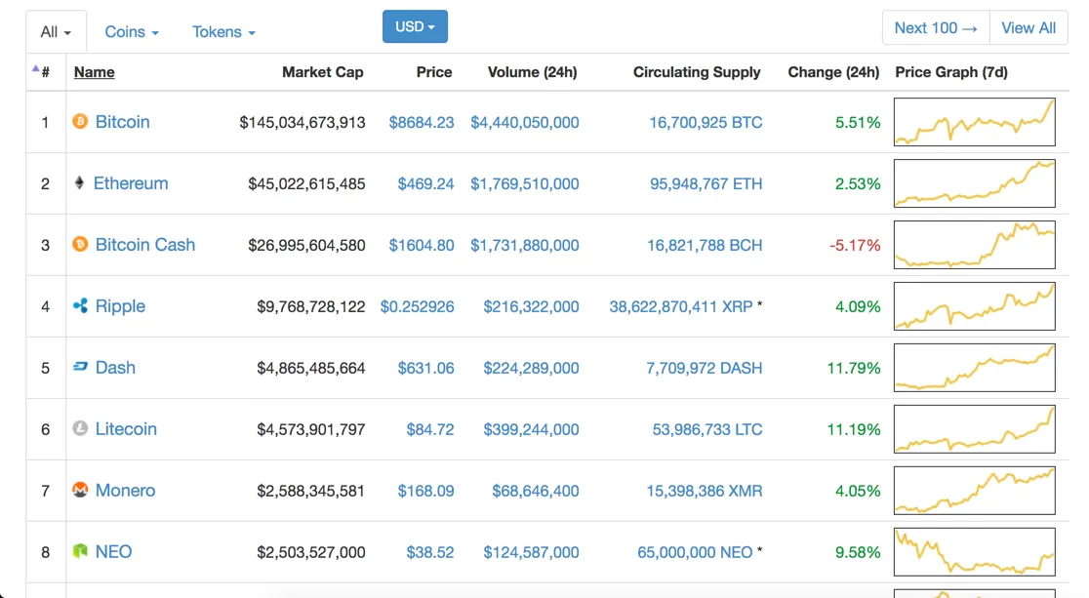Screen dimensions: 1089x598
Task: Open Bitcoin 7-day price graph
Action: (x=975, y=122)
